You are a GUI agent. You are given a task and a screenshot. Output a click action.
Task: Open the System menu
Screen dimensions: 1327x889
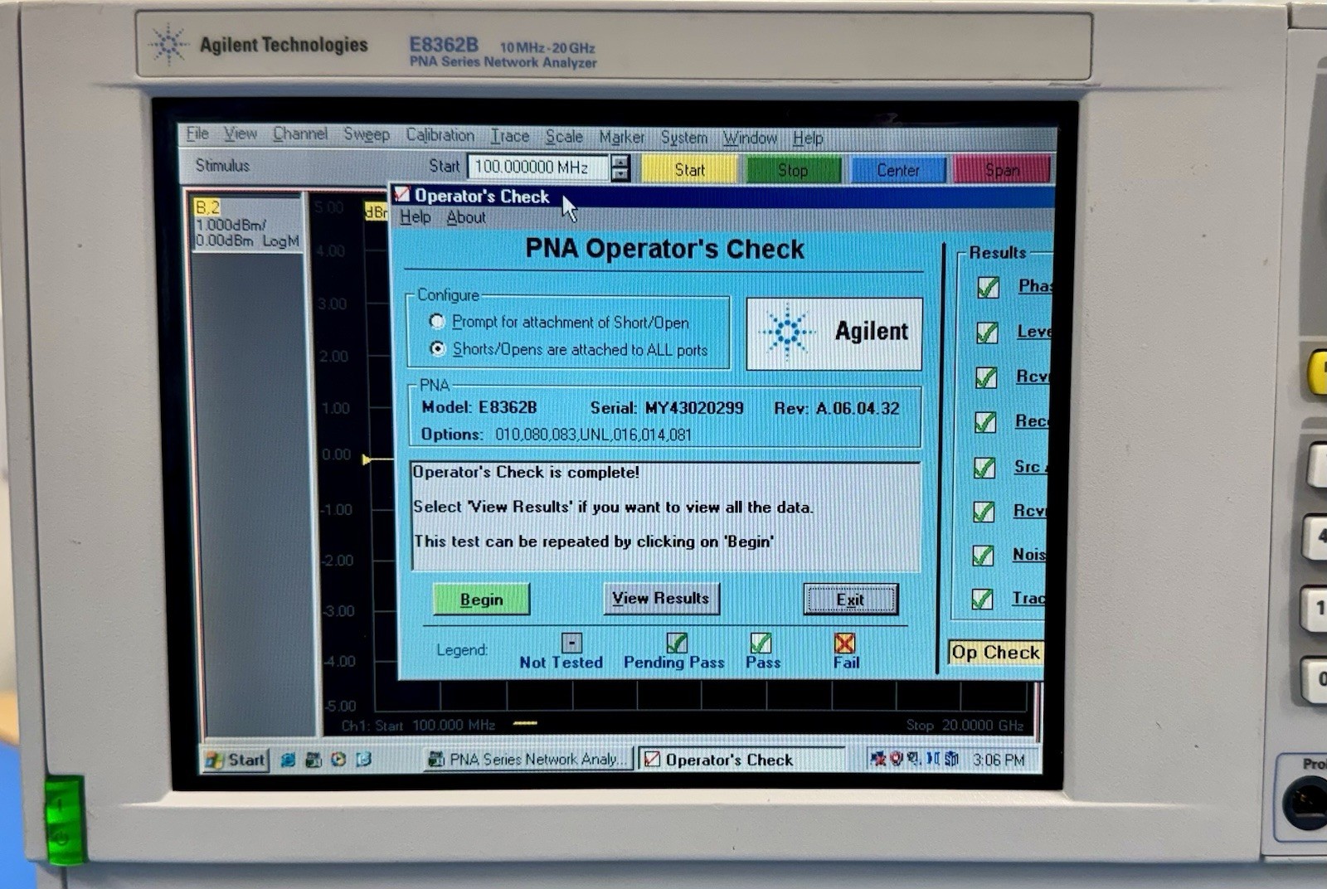(x=683, y=138)
